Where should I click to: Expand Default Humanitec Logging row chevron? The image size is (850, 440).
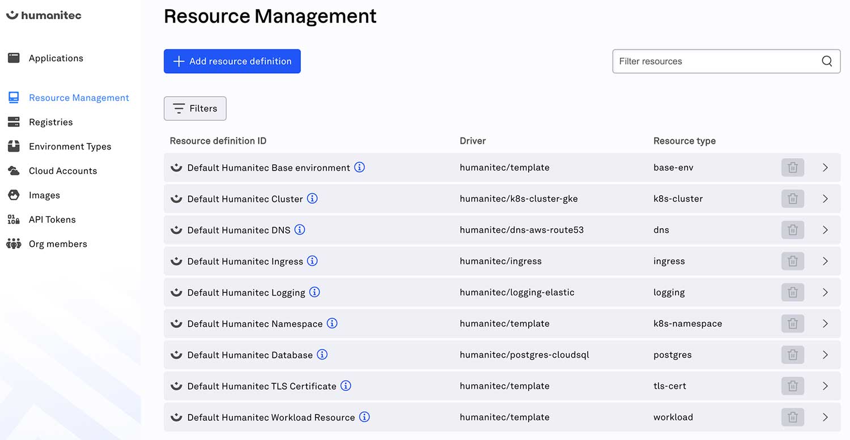(825, 292)
